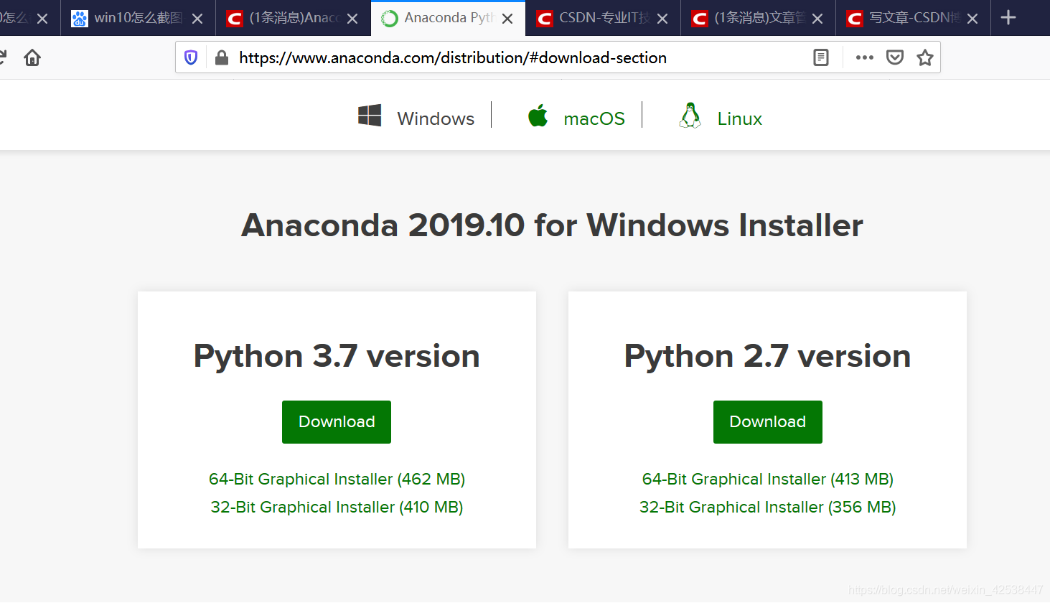Show site security padlock info
The width and height of the screenshot is (1050, 603).
tap(222, 57)
